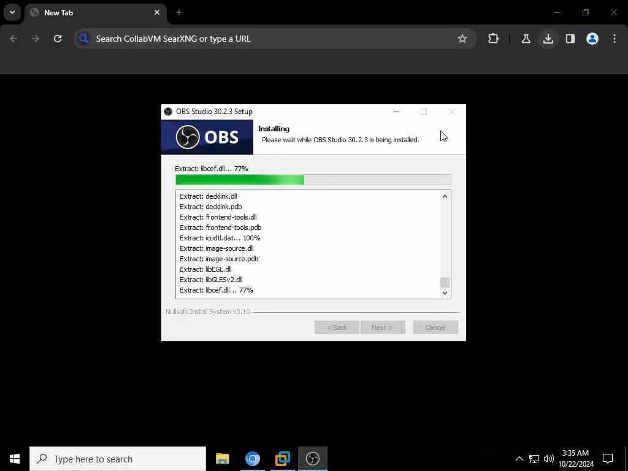Open the clock showing 3:35 AM
The height and width of the screenshot is (471, 628).
pyautogui.click(x=575, y=459)
